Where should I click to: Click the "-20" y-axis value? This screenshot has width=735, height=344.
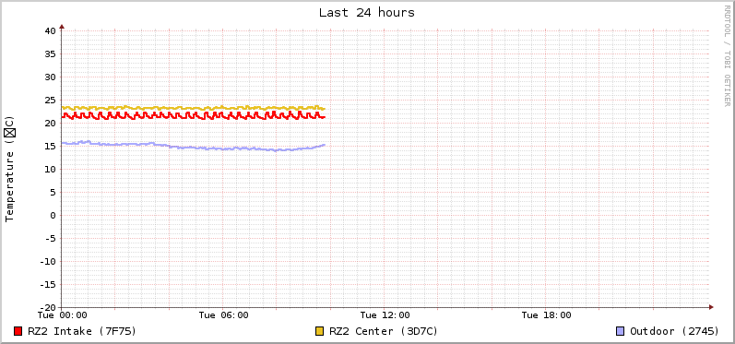click(47, 307)
